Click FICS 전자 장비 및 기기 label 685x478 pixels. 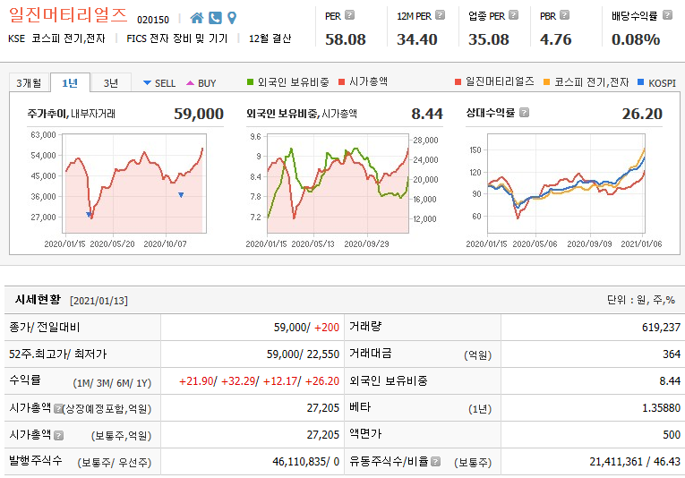pyautogui.click(x=177, y=38)
